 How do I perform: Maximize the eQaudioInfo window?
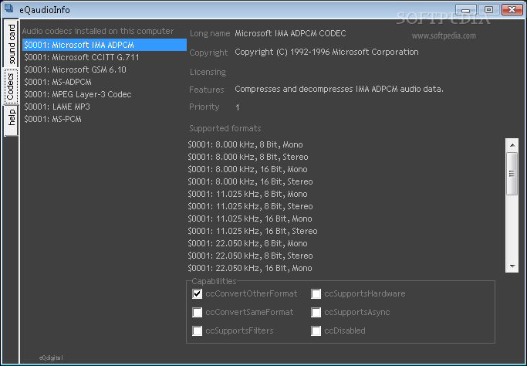[488, 10]
